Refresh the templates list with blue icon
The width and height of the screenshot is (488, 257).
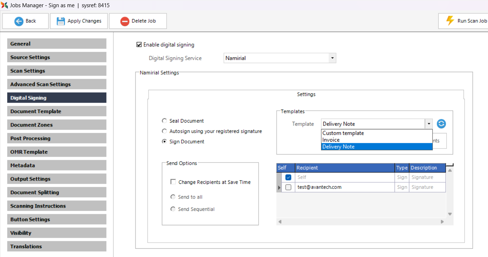click(441, 124)
